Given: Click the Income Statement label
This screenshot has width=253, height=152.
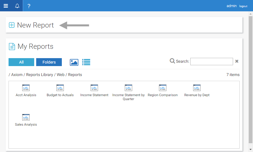Looking at the screenshot, I should [94, 95].
